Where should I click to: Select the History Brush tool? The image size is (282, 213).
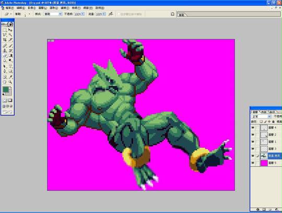10,51
